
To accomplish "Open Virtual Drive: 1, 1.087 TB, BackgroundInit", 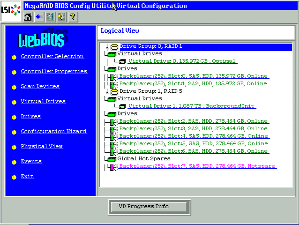I will (192, 106).
